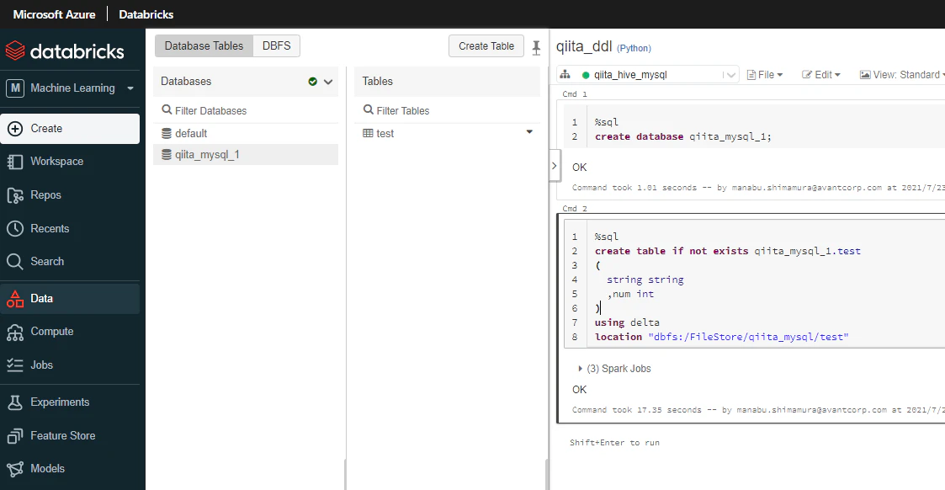The height and width of the screenshot is (490, 945).
Task: Click the 'using delta' code line
Action: (627, 323)
